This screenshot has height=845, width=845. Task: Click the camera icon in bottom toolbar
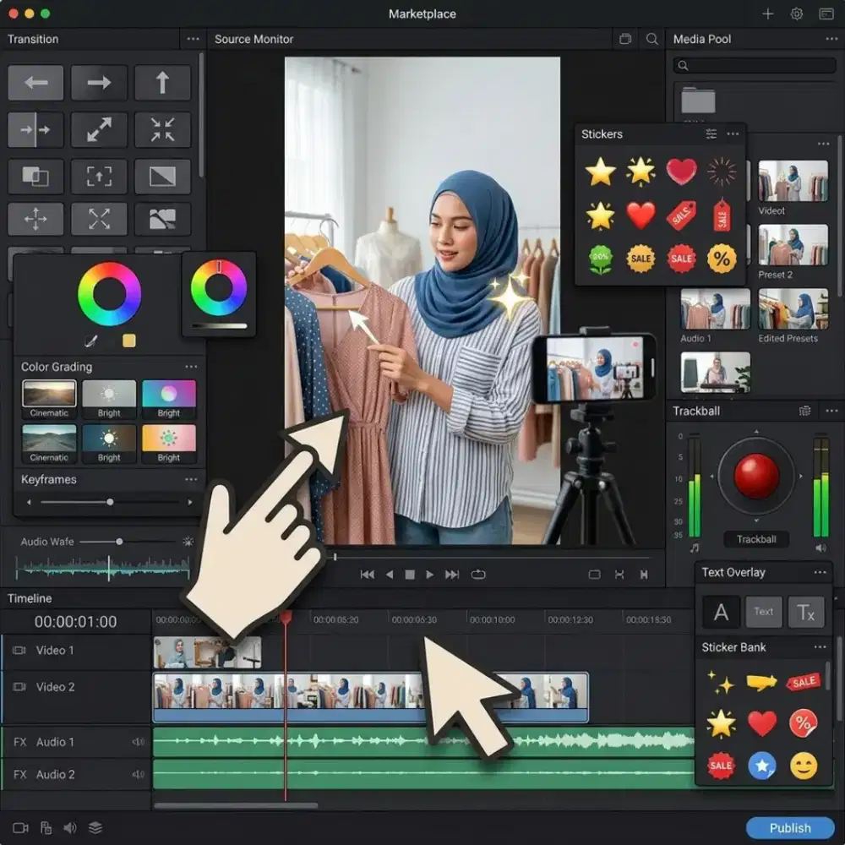tap(20, 828)
